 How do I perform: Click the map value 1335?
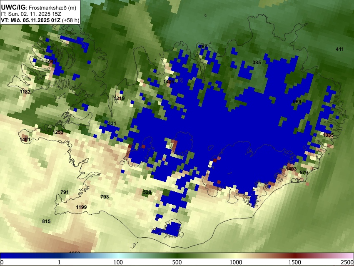click(328, 135)
